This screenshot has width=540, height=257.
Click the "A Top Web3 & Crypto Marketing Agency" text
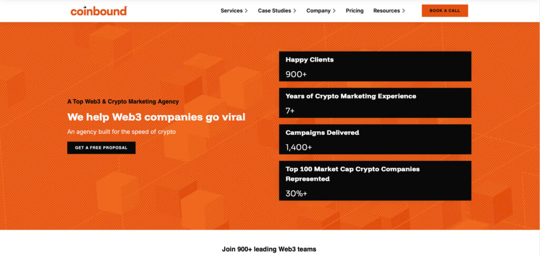(123, 101)
